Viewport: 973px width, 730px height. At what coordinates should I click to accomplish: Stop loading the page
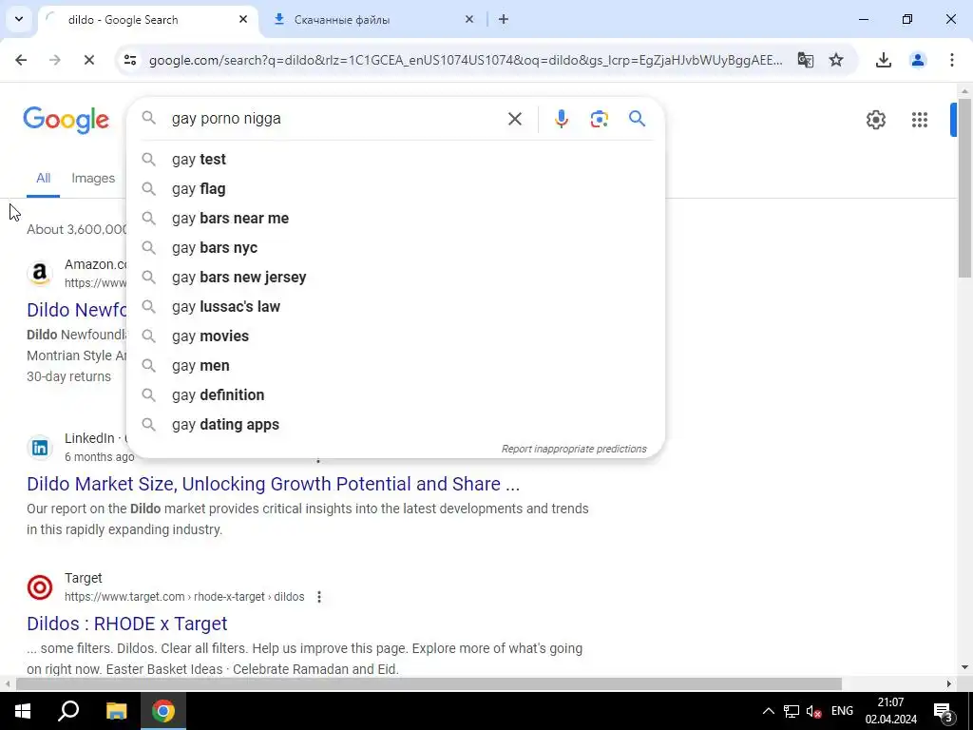88,60
